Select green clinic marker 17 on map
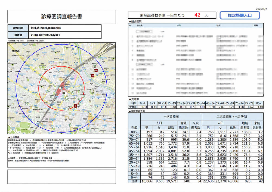The height and width of the screenshot is (192, 272). 95,108
